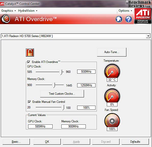Screen dimensions: 152x147
Task: Open Help with question mark icon
Action: coord(128,19)
